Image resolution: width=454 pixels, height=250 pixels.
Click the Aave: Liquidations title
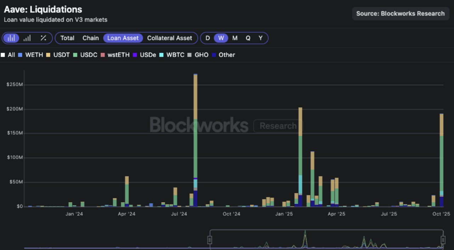[43, 10]
